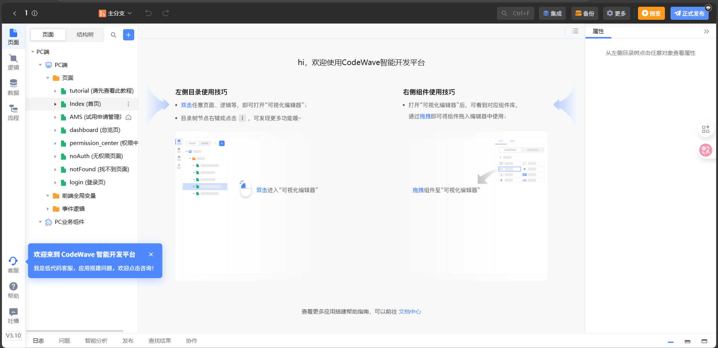Collapse the 属性 panel with double chevron

(706, 31)
